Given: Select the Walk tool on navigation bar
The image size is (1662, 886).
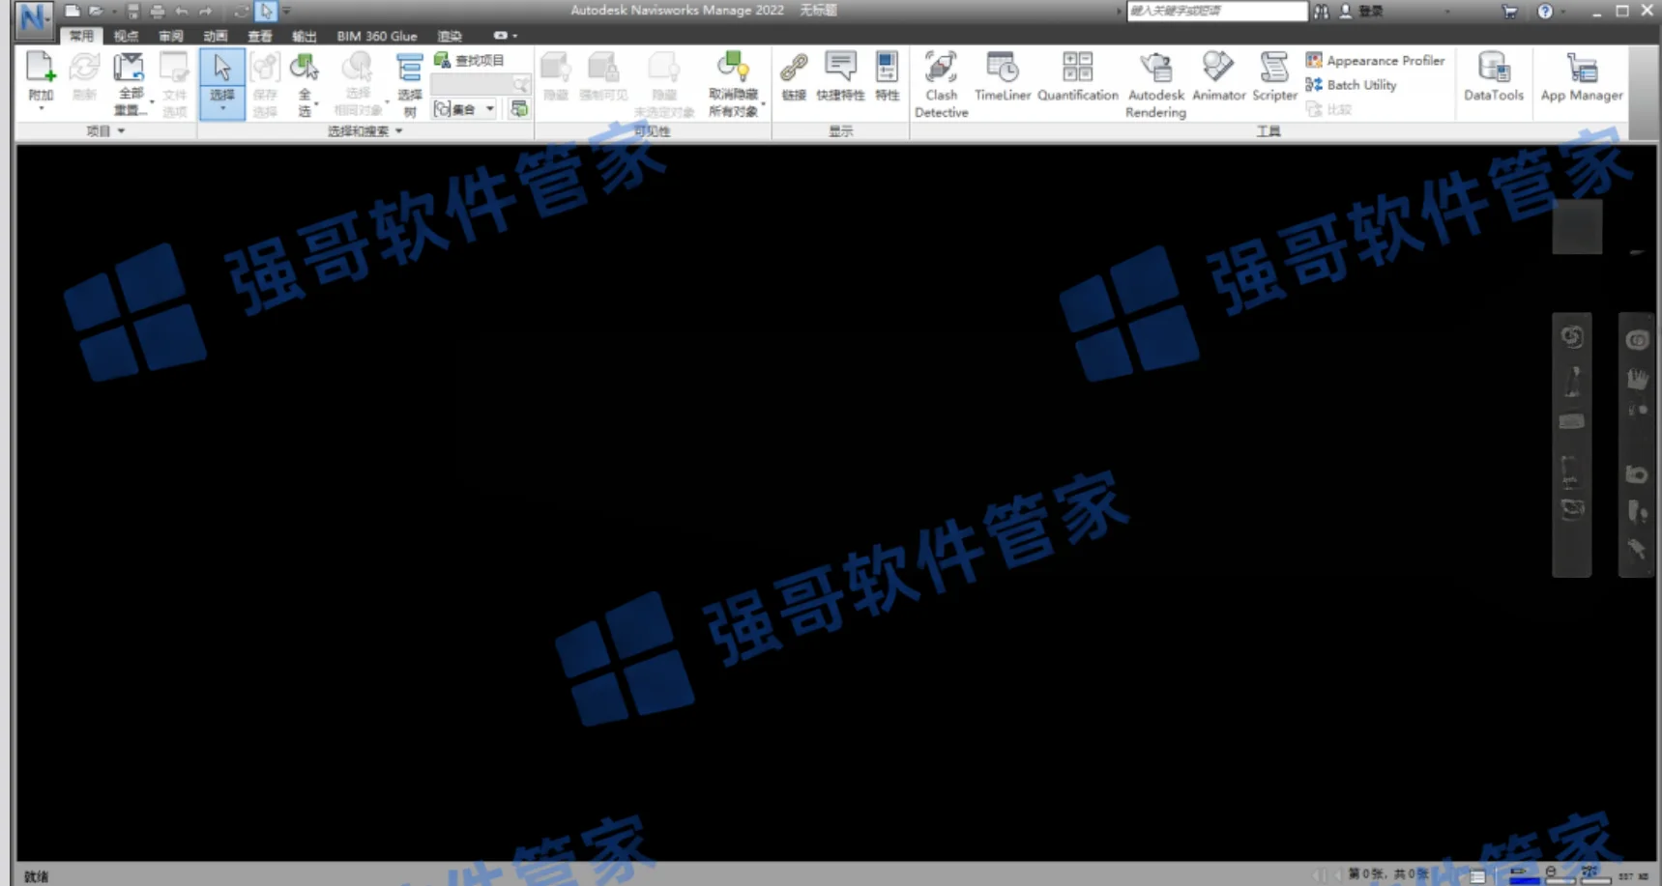Looking at the screenshot, I should [x=1636, y=511].
